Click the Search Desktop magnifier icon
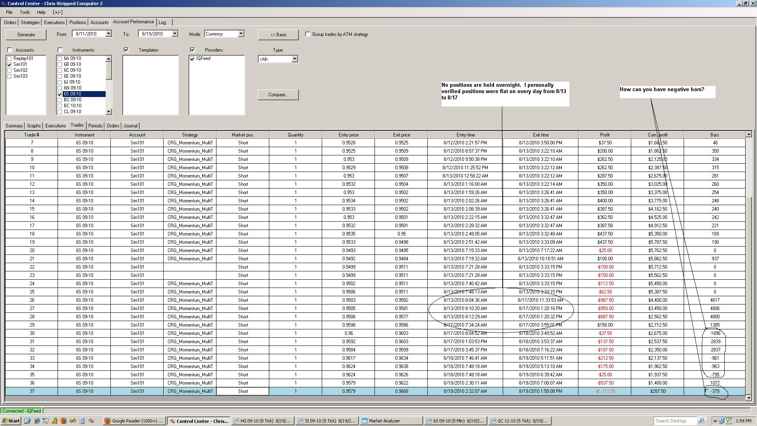This screenshot has width=757, height=426. coord(701,421)
